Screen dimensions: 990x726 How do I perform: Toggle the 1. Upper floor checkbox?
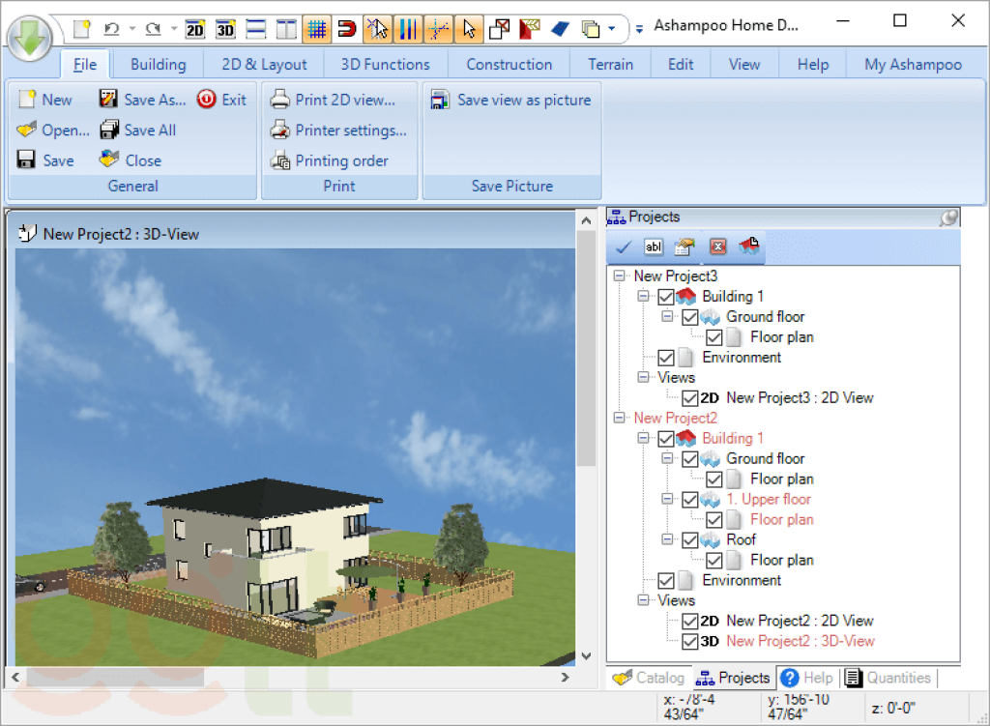point(689,500)
